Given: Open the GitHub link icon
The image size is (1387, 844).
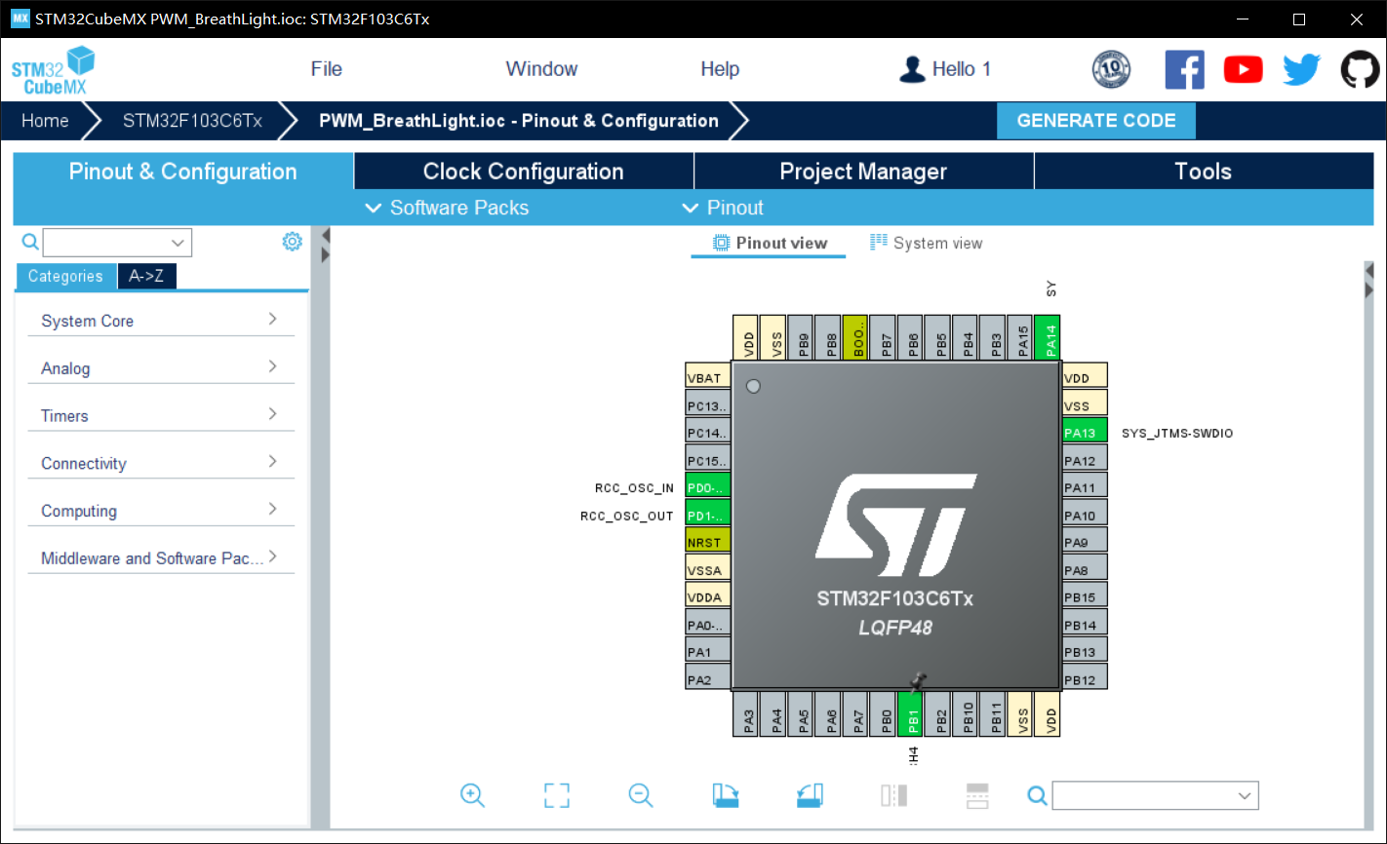Looking at the screenshot, I should (x=1360, y=70).
